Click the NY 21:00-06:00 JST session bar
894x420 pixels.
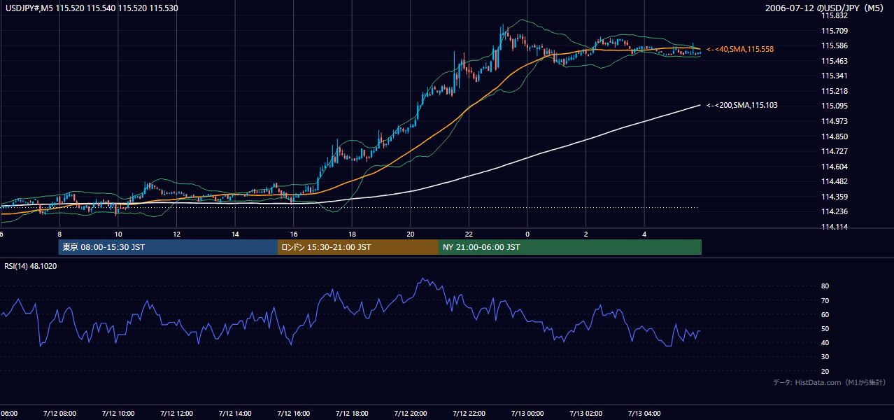click(570, 247)
